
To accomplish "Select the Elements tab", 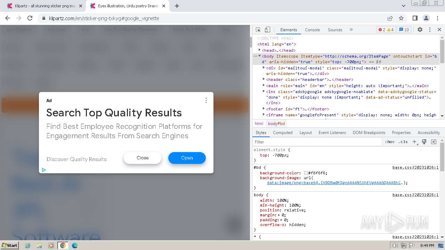I will click(x=289, y=30).
